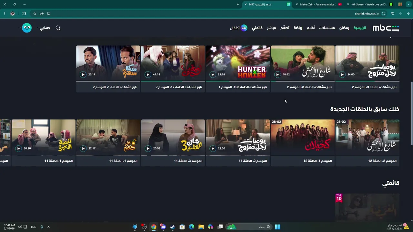
Task: Open شارع الأعشى episode 12 thumbnail dated 28-02
Action: [x=367, y=137]
